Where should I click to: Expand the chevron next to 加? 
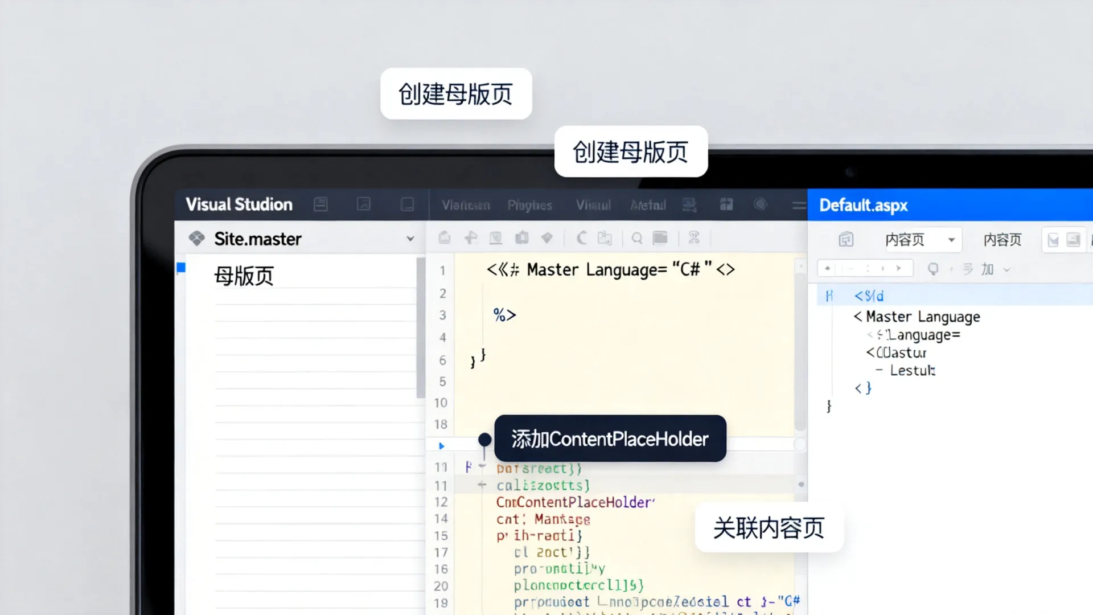pos(1006,269)
